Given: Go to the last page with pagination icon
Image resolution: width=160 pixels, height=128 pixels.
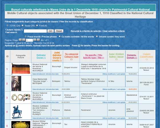Looking at the screenshot, I should point(38,40).
